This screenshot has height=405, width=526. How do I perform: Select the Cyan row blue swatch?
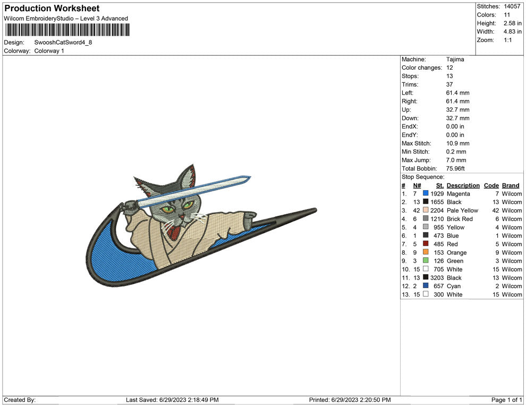coord(426,285)
